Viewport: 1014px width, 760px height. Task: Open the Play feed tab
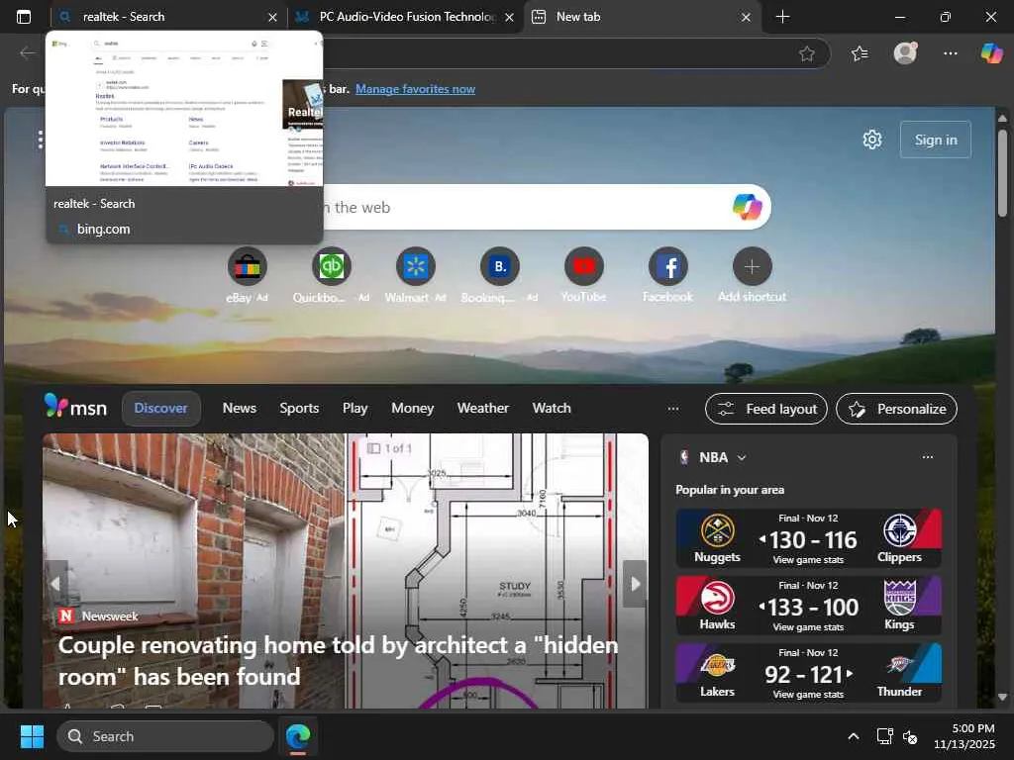[x=355, y=409]
